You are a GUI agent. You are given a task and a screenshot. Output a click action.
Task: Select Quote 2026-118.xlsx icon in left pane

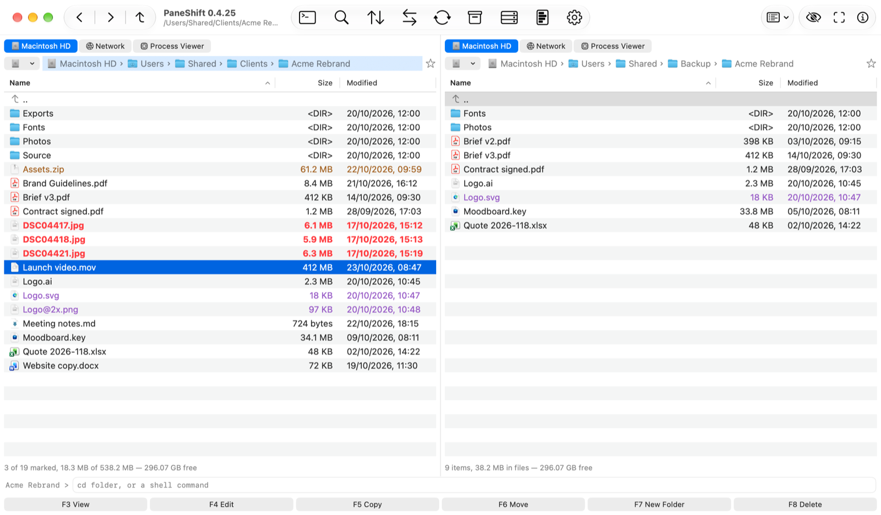pyautogui.click(x=15, y=352)
